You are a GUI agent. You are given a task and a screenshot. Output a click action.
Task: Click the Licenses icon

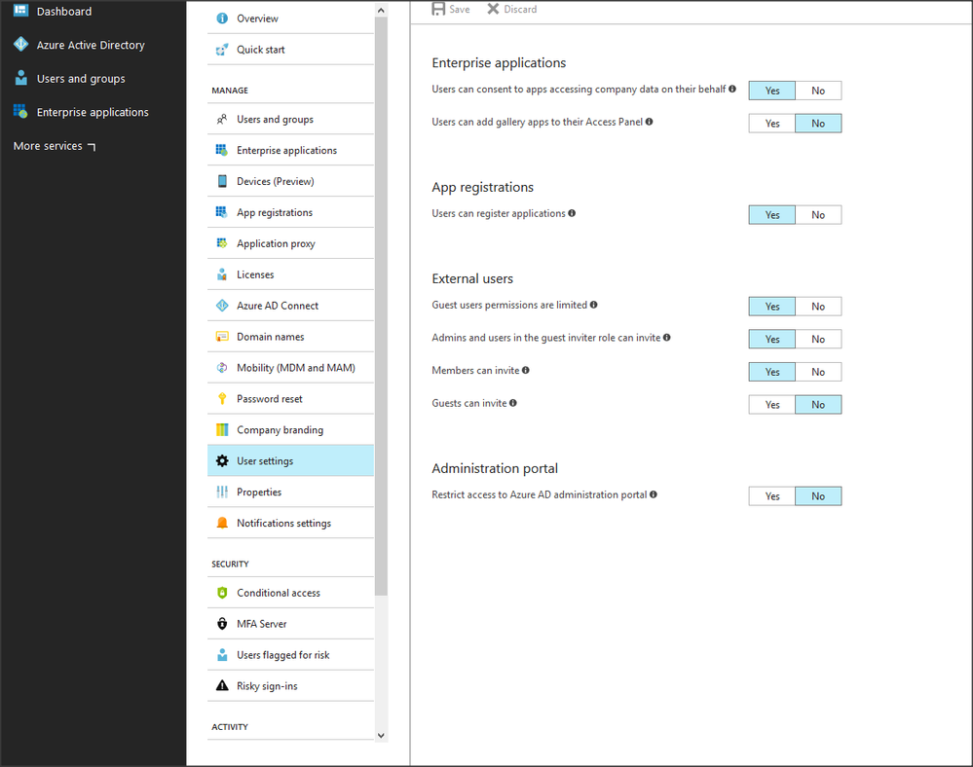pos(221,274)
